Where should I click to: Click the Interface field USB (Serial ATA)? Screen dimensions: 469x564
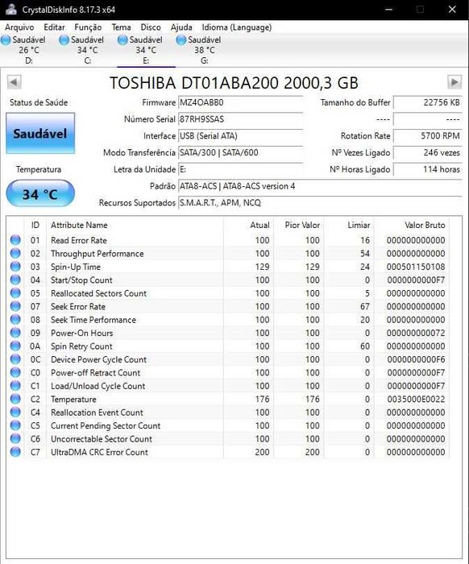(x=241, y=136)
